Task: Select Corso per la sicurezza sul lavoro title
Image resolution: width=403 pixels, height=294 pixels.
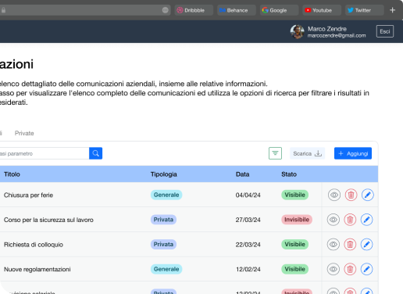Action: (x=48, y=220)
